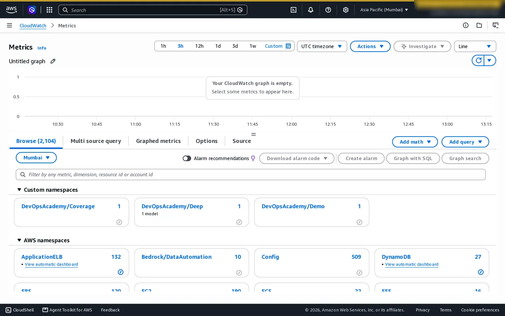
Task: Collapse the Custom namespaces section
Action: (x=19, y=190)
